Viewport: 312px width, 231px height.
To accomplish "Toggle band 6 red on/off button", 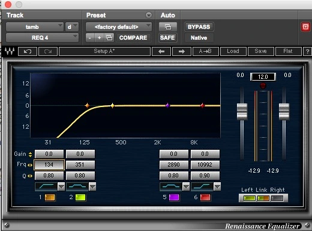I will [x=205, y=197].
